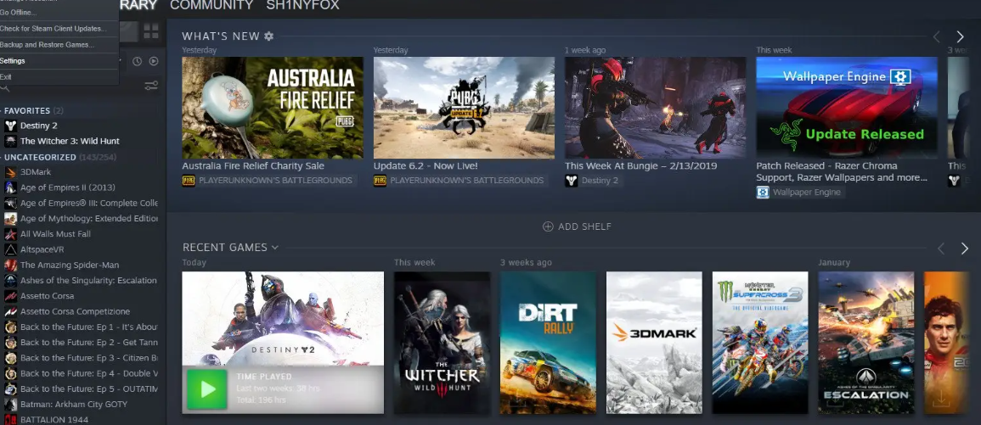Click the AltspaceVR triangle icon
The height and width of the screenshot is (425, 981).
(11, 249)
